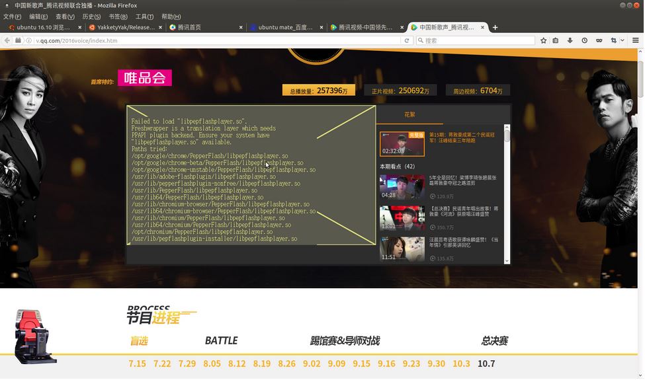Close the '腾讯首页' tab
The width and height of the screenshot is (645, 380).
click(241, 28)
